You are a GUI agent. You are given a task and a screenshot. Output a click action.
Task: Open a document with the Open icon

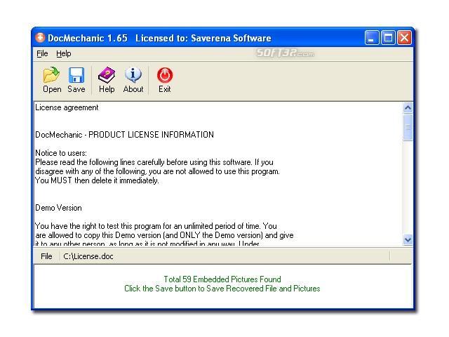[x=52, y=79]
